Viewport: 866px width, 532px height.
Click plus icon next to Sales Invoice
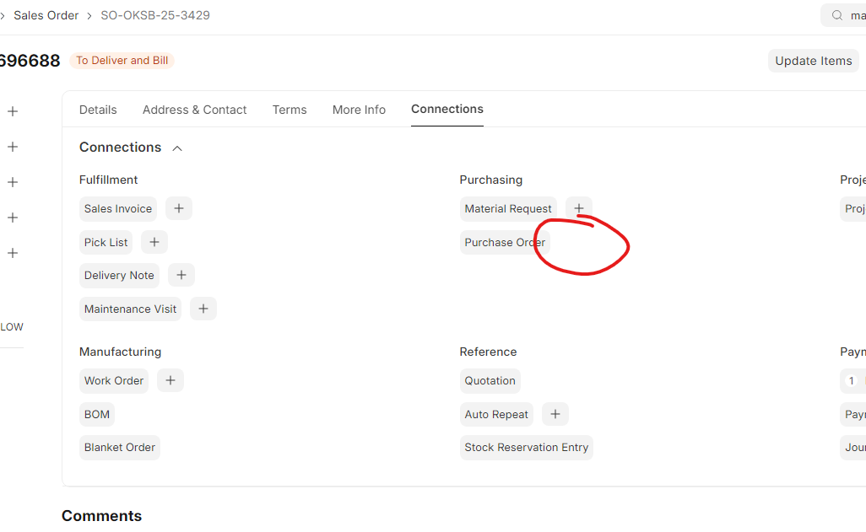(179, 208)
